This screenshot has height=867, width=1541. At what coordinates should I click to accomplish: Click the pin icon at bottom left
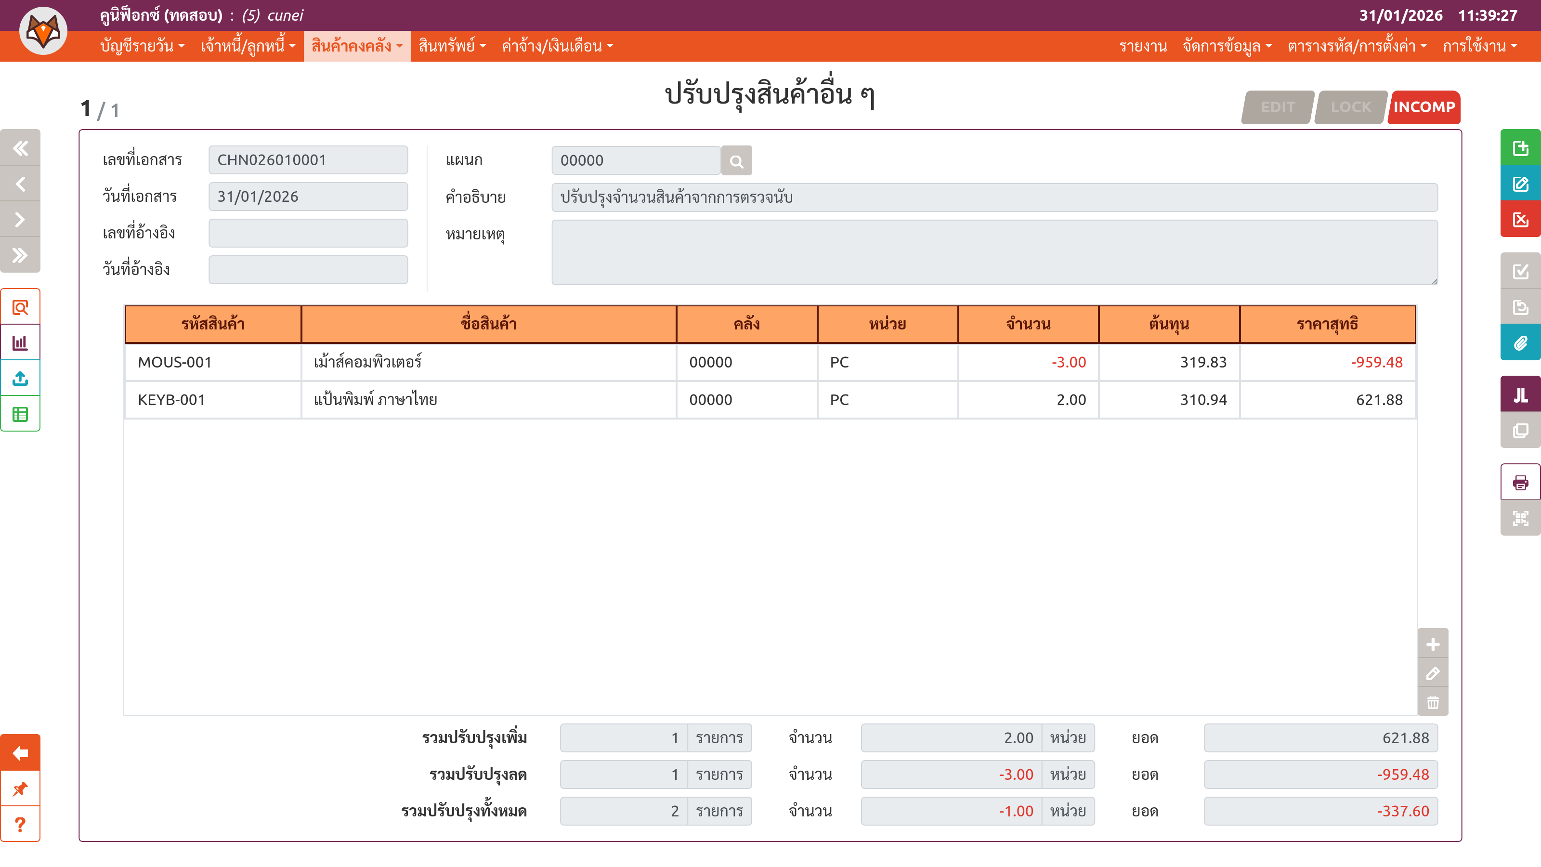pos(20,788)
